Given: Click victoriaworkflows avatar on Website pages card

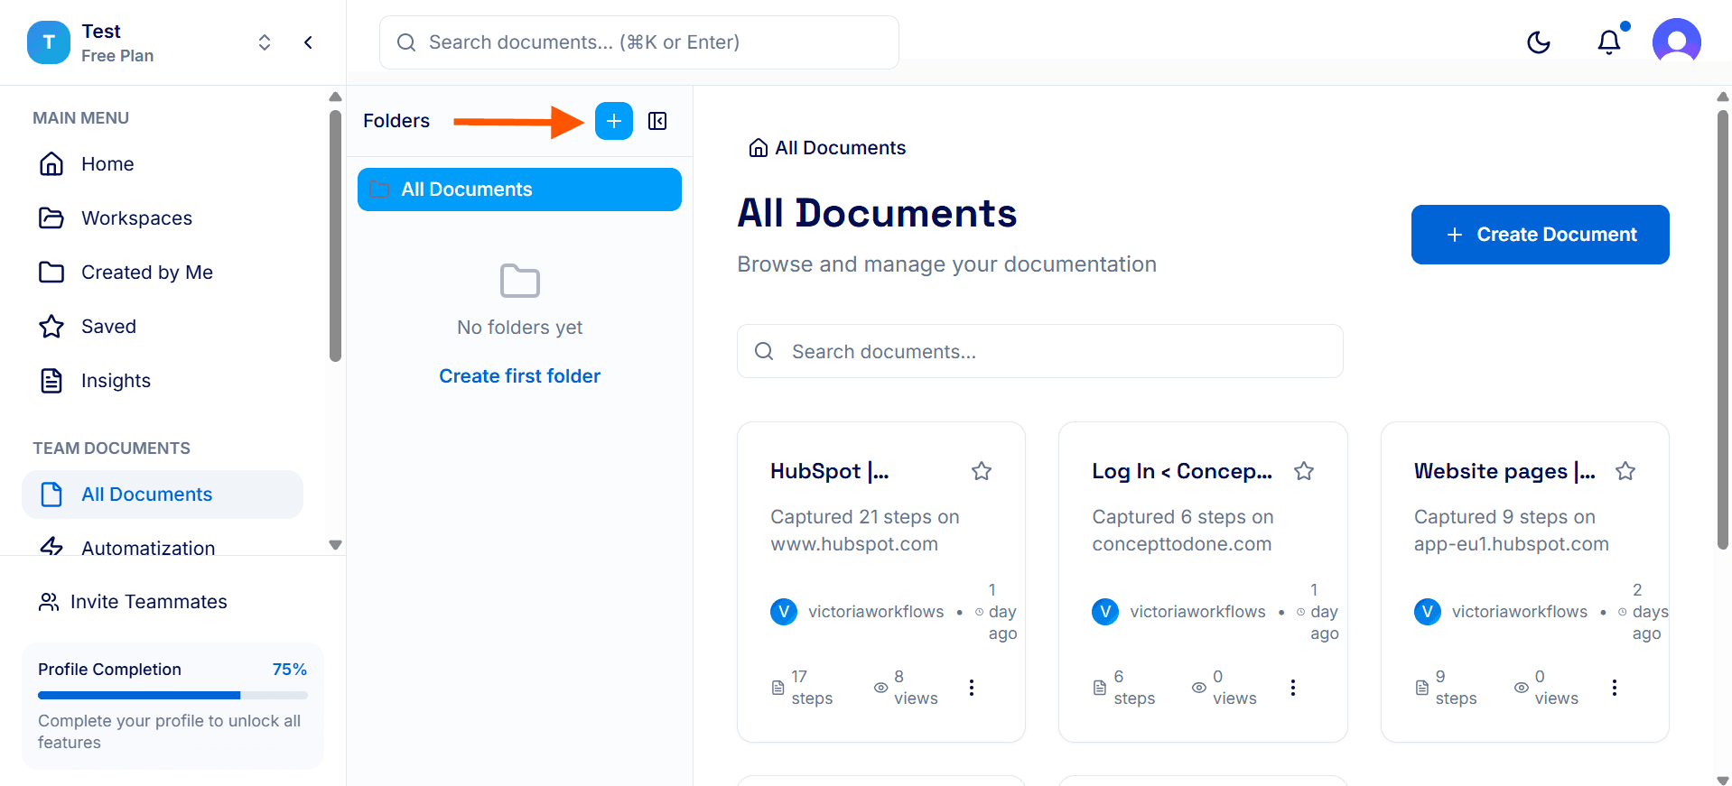Looking at the screenshot, I should coord(1428,612).
